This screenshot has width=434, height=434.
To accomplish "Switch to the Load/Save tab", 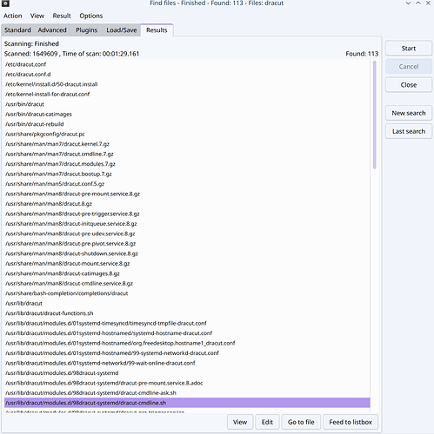I will pyautogui.click(x=122, y=30).
